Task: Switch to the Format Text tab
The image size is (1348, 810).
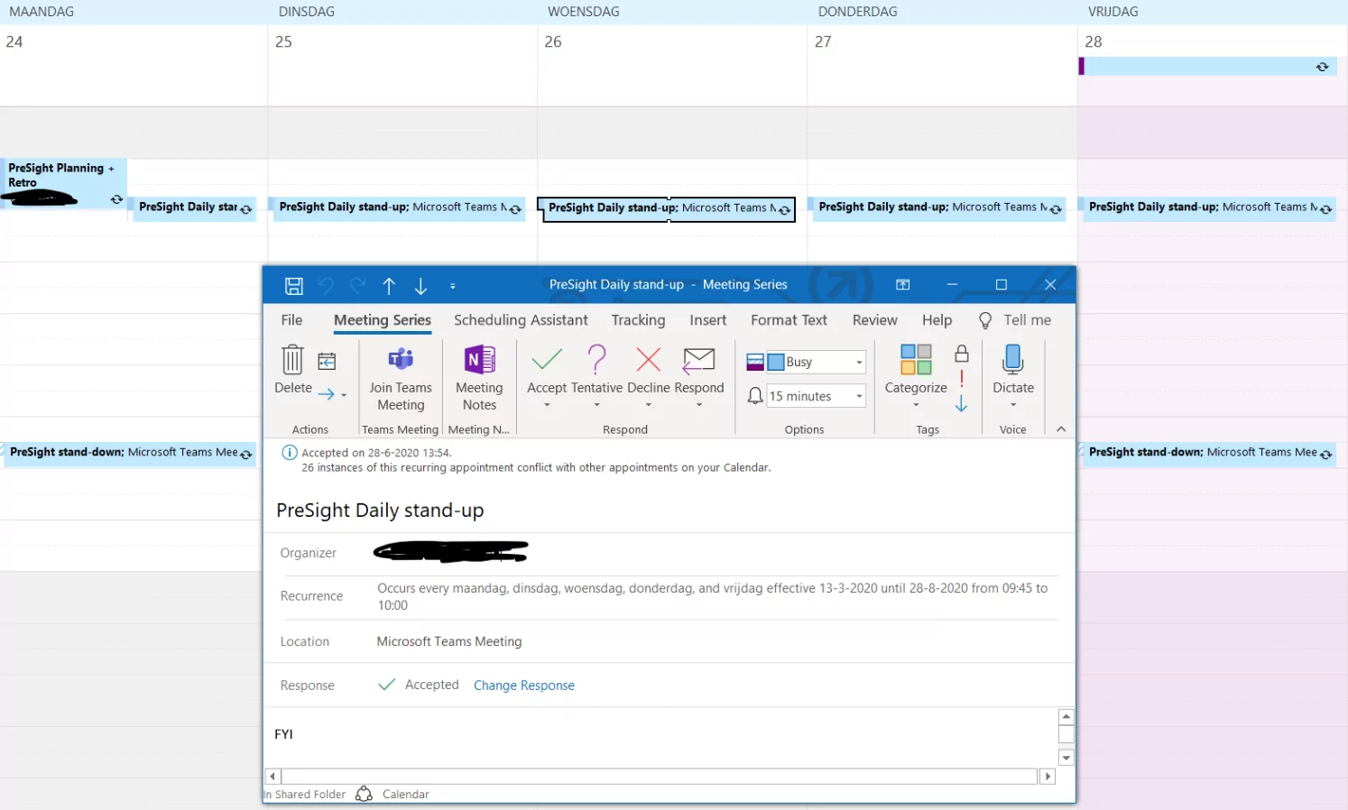Action: [789, 320]
